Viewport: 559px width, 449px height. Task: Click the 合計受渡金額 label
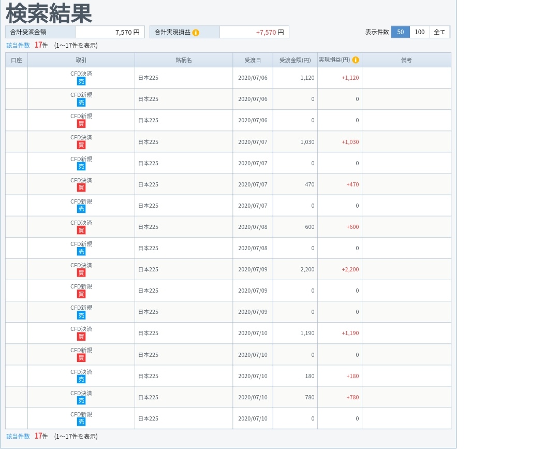[x=28, y=32]
